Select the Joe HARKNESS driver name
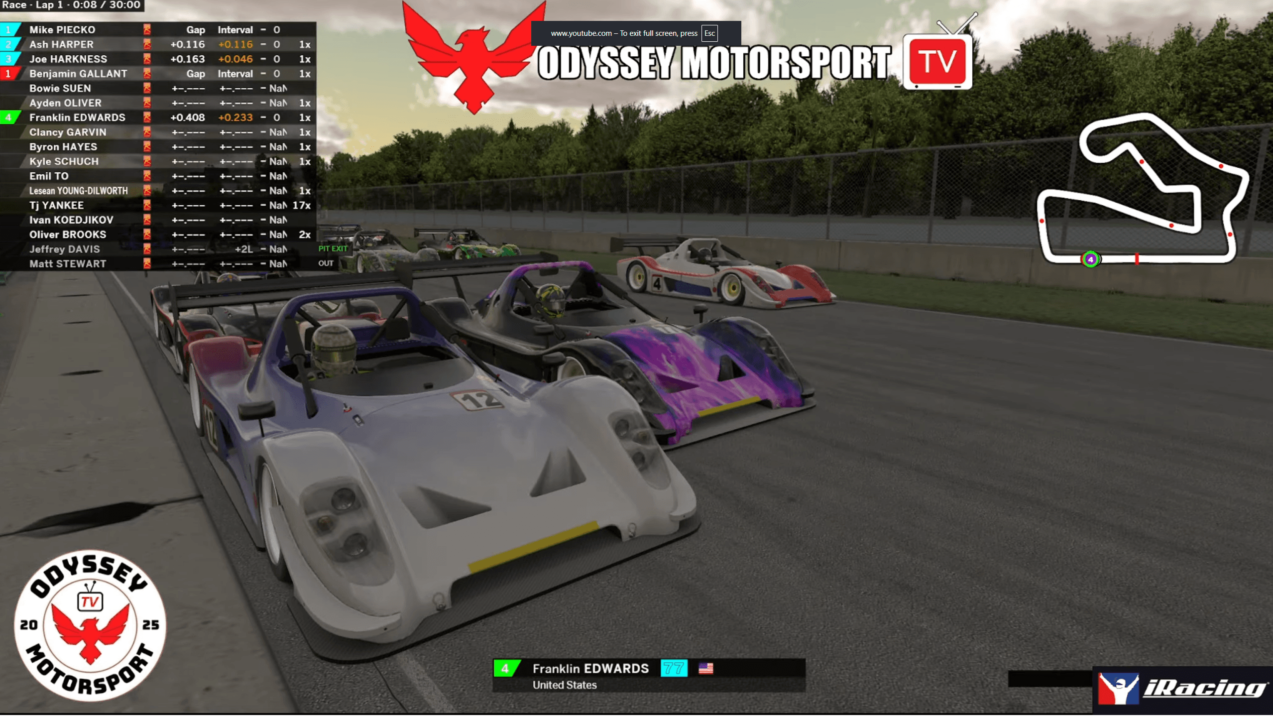Viewport: 1273px width, 716px height. tap(68, 59)
